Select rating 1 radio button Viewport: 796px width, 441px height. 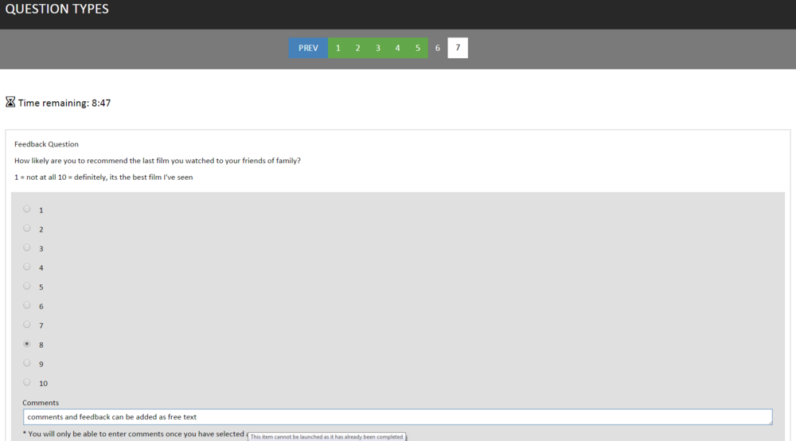27,209
